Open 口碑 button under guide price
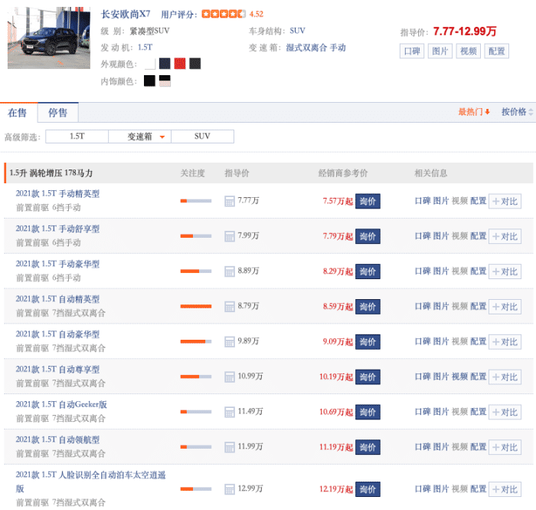The width and height of the screenshot is (536, 510). pyautogui.click(x=412, y=51)
